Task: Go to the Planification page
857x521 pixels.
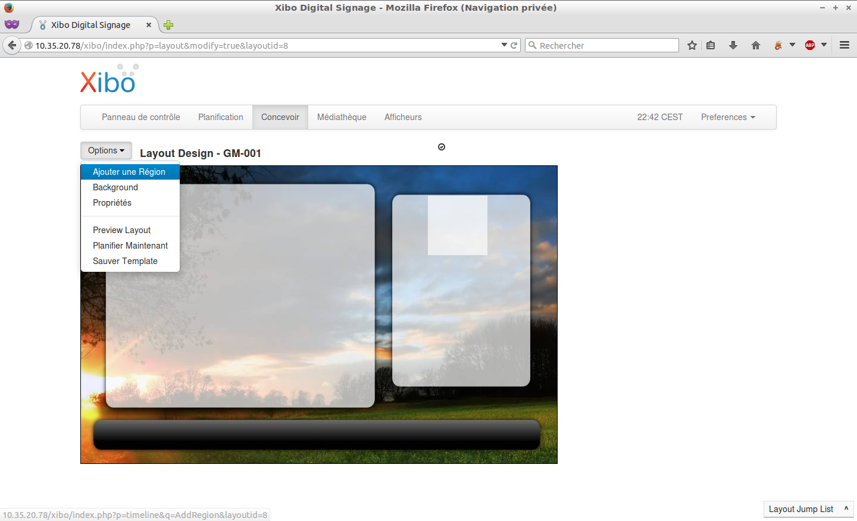Action: (220, 117)
